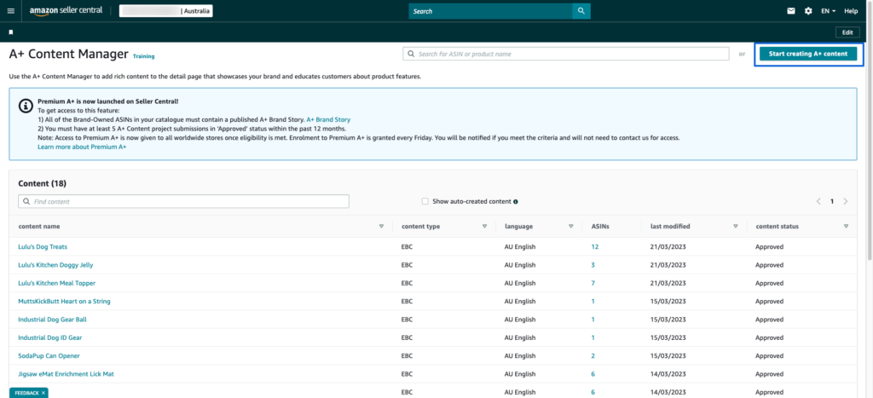Viewport: 873px width, 398px height.
Task: Open the content type column filter arrow
Action: click(484, 227)
